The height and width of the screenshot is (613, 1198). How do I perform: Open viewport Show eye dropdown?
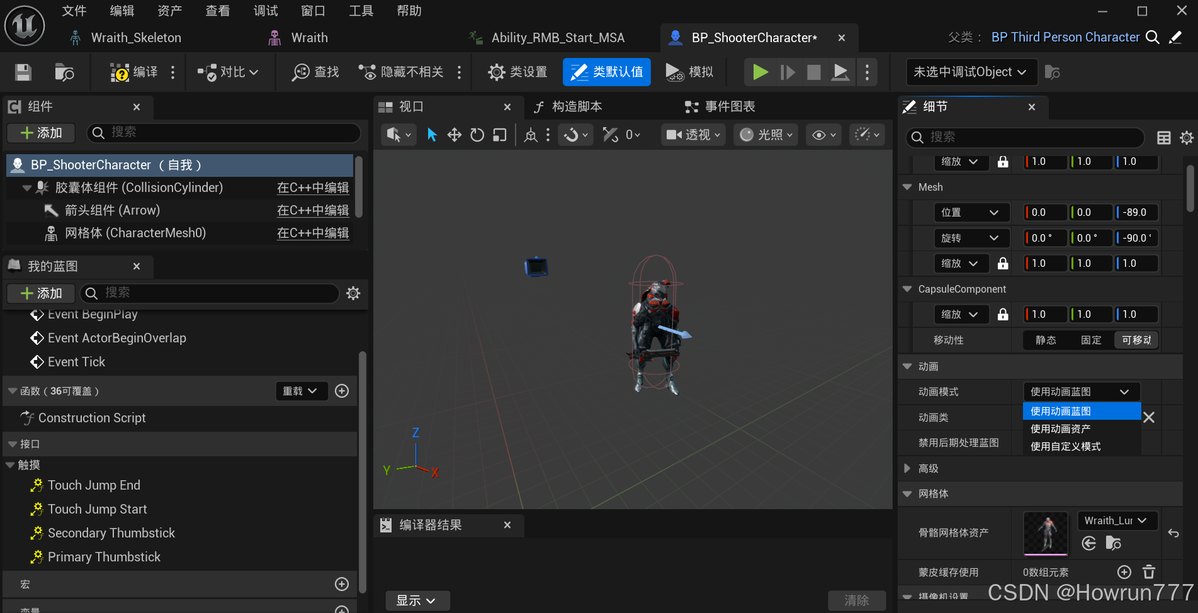click(824, 135)
